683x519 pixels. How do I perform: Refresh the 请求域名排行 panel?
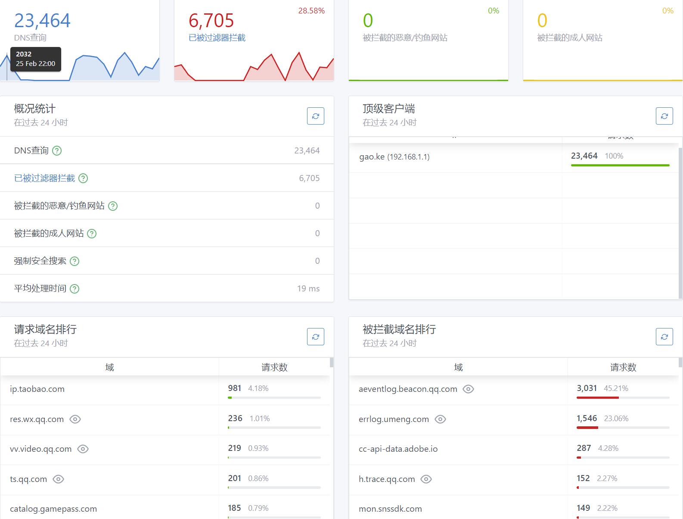(x=315, y=337)
